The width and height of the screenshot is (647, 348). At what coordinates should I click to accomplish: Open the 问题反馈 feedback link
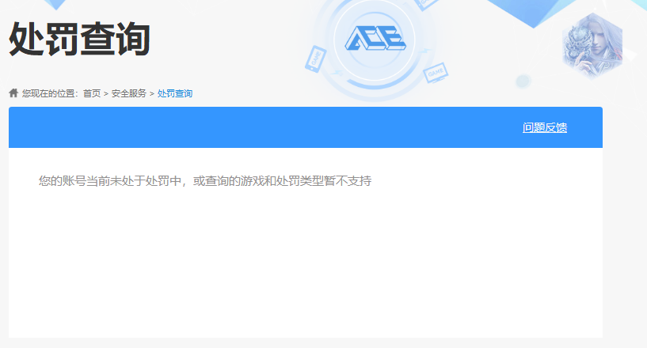point(545,127)
